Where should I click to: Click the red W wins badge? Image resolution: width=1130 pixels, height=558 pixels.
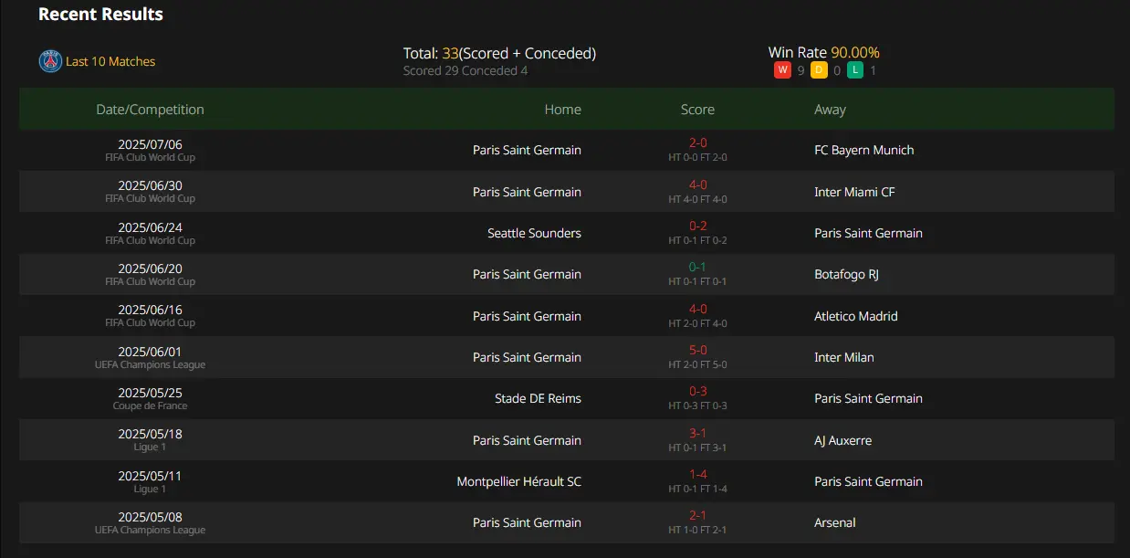(x=782, y=70)
